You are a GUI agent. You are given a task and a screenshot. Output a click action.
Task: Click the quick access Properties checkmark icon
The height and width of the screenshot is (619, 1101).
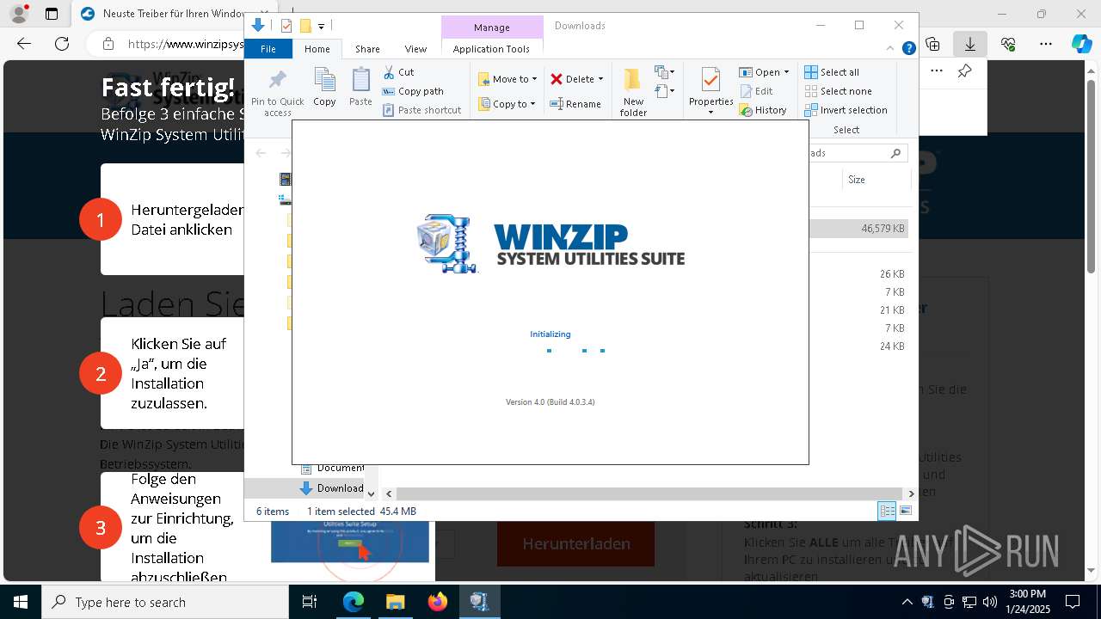286,26
